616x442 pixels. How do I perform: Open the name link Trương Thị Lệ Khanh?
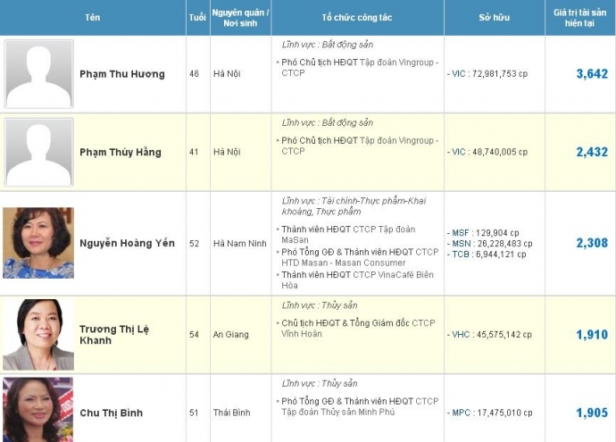click(x=114, y=334)
